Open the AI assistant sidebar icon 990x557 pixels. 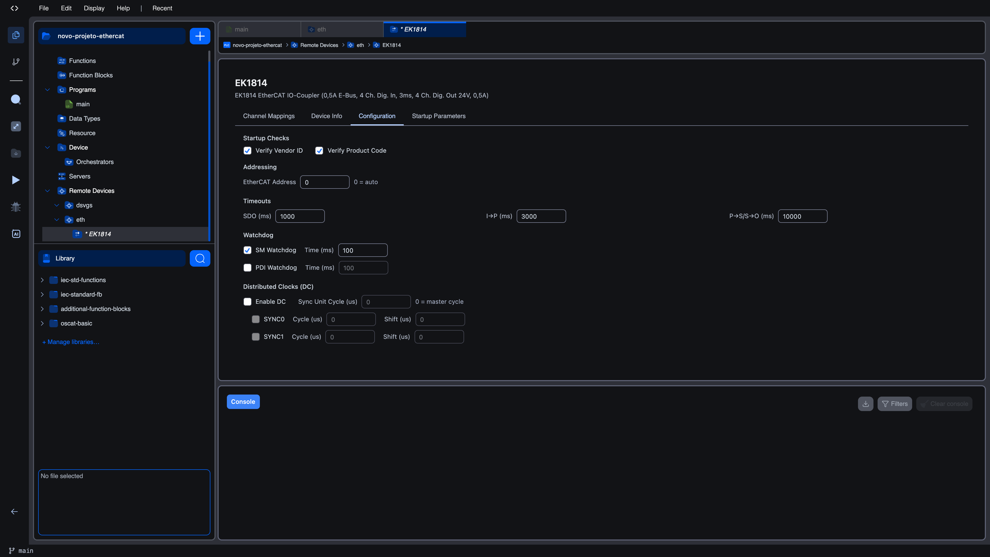[16, 234]
